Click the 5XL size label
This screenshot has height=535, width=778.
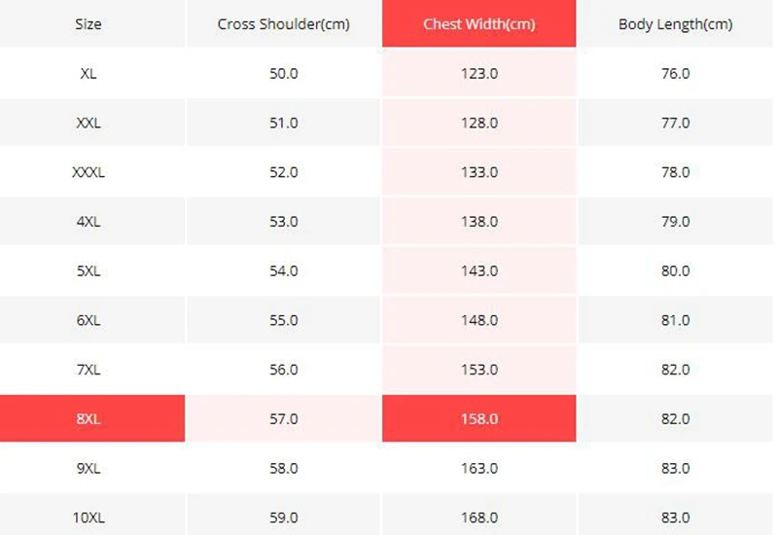click(x=88, y=271)
